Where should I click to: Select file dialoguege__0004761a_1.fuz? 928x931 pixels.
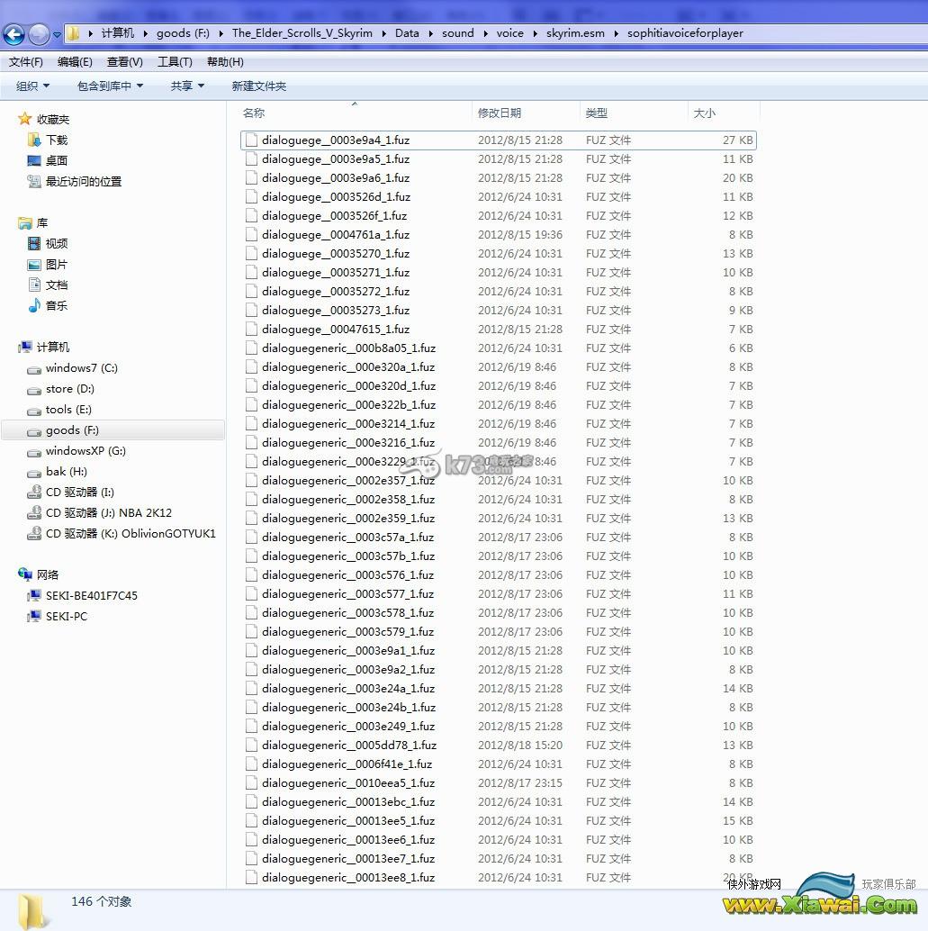coord(499,234)
